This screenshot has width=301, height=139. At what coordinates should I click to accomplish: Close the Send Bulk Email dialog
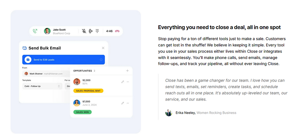click(103, 48)
